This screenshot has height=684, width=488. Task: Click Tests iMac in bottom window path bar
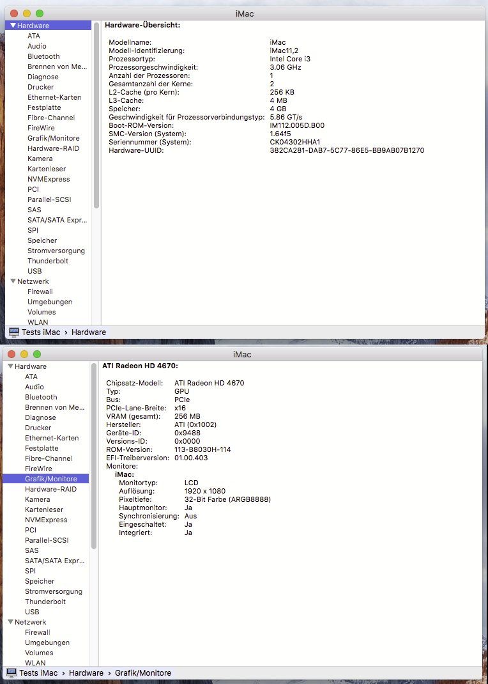38,673
